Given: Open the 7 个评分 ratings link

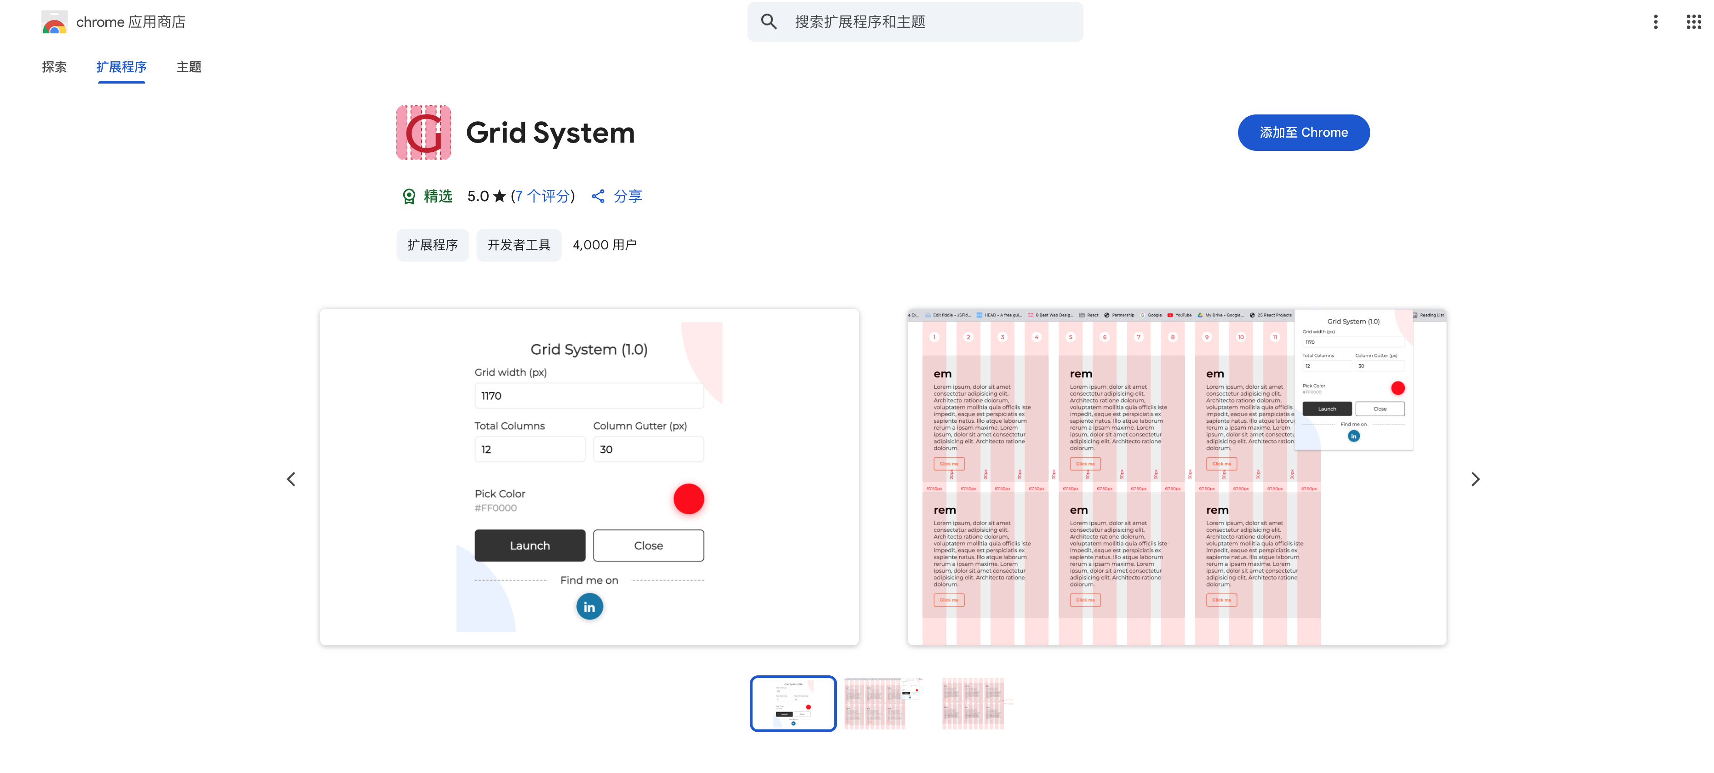Looking at the screenshot, I should click(x=543, y=196).
